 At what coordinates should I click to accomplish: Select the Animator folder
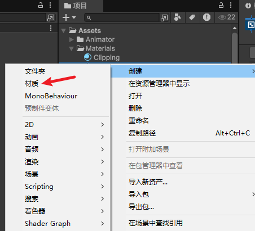click(x=100, y=39)
